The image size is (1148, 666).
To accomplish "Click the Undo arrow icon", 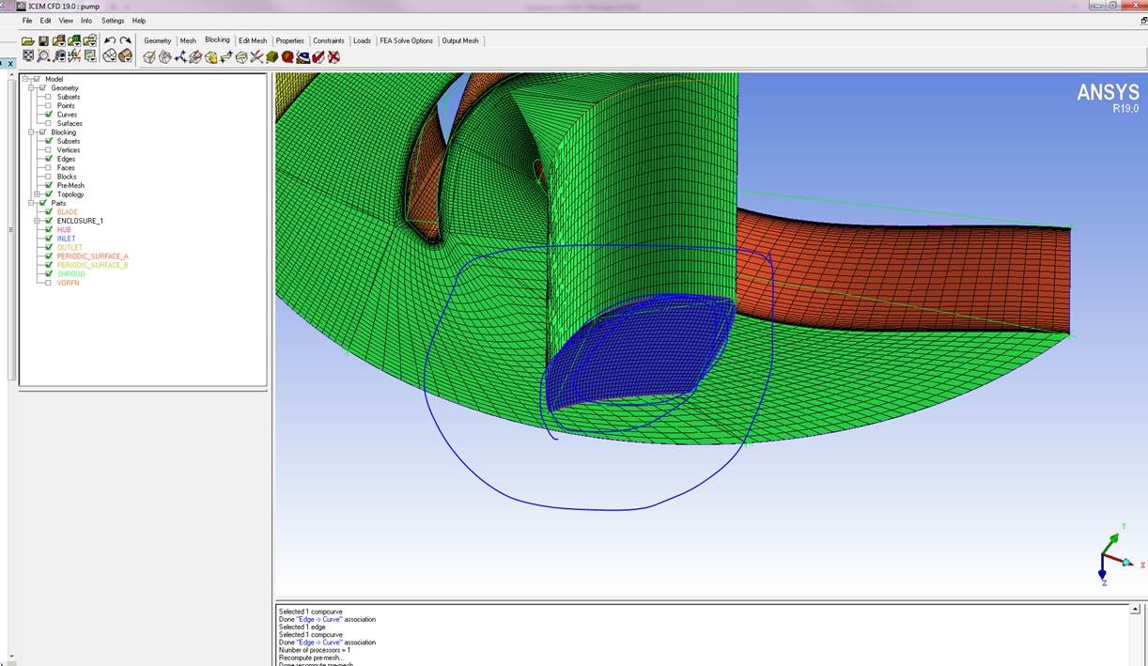I will pos(110,40).
